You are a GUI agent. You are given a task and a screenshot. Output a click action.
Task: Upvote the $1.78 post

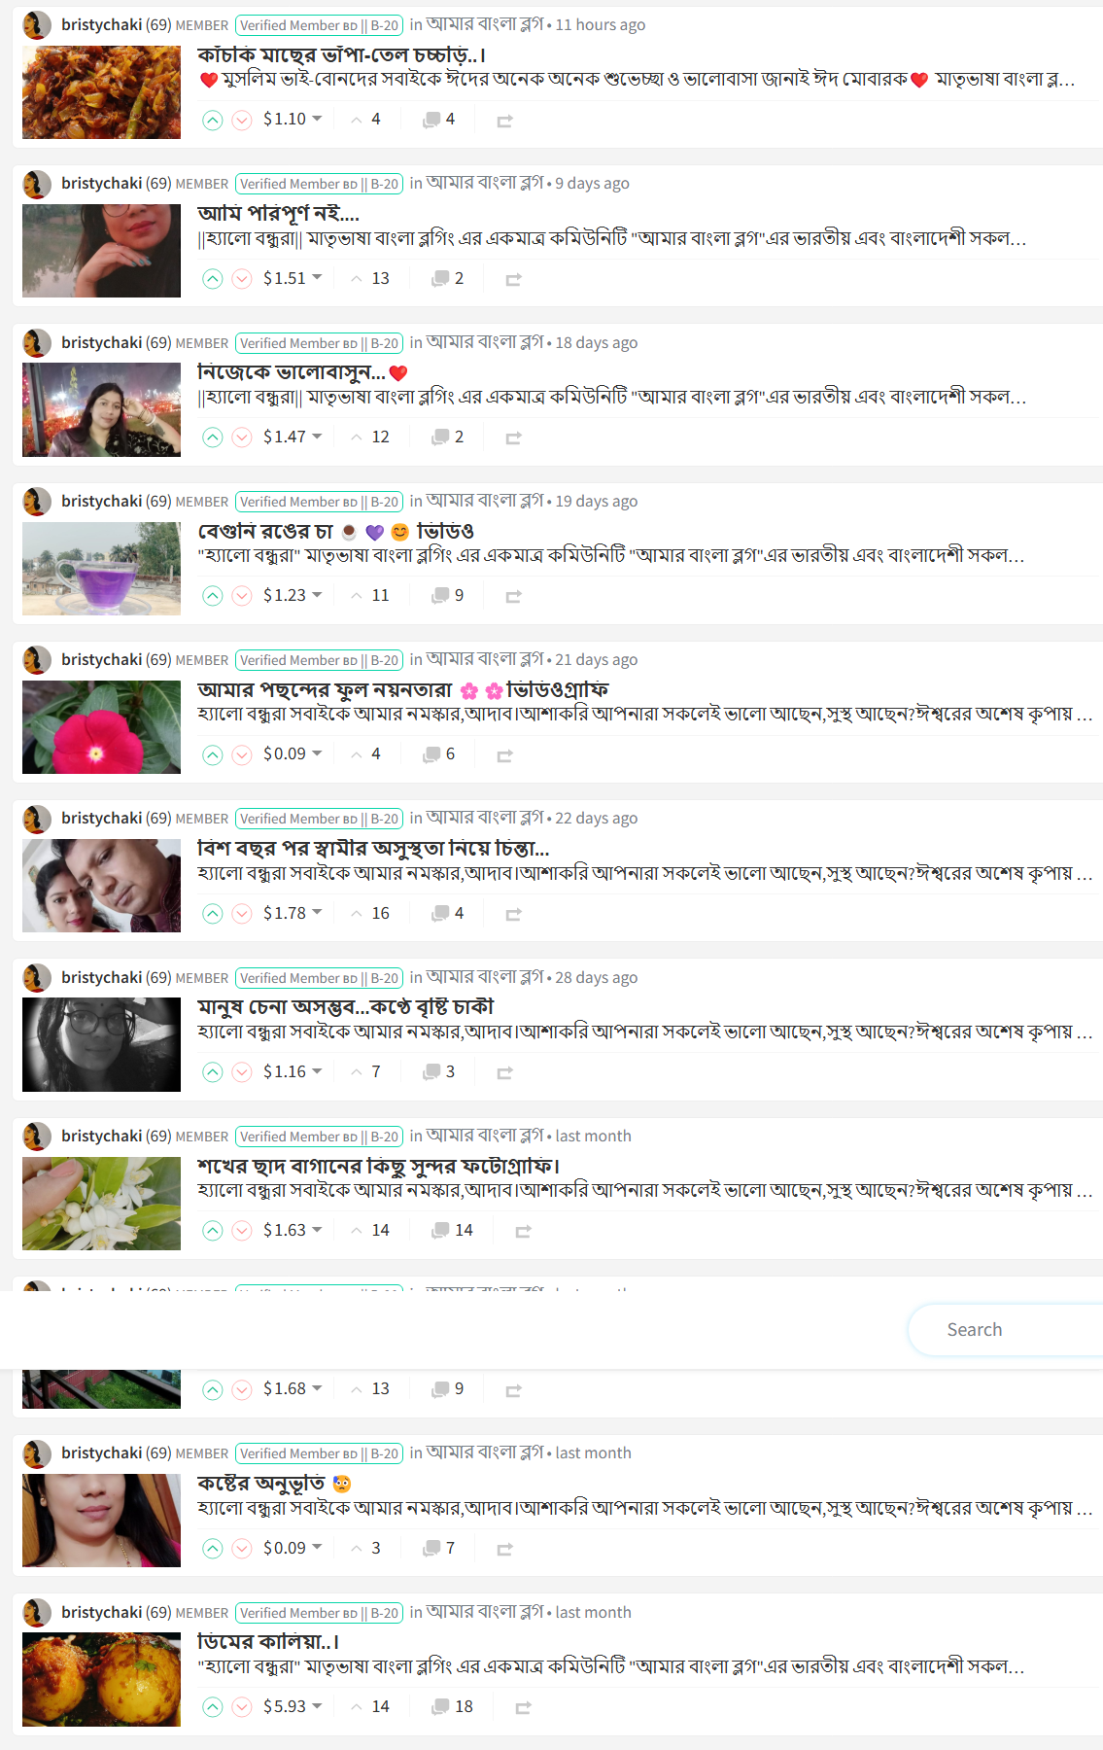pyautogui.click(x=213, y=914)
